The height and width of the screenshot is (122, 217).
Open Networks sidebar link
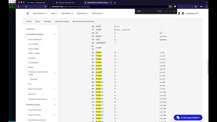[32, 94]
